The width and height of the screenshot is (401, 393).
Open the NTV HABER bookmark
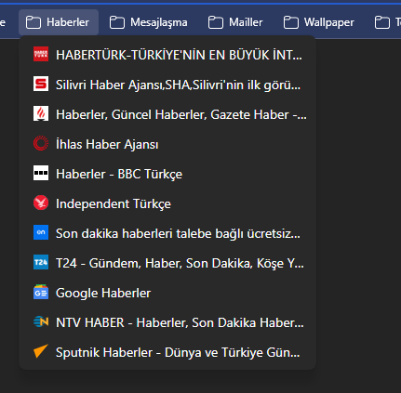coord(167,322)
